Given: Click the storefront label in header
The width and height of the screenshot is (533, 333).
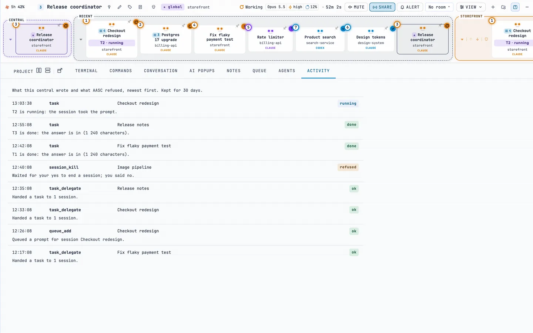Looking at the screenshot, I should point(198,7).
